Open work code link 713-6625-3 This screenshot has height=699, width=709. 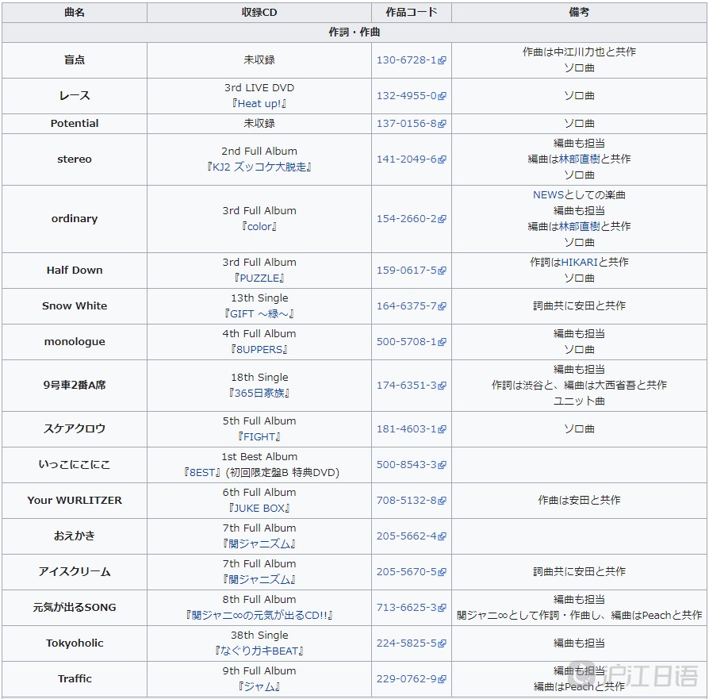(x=411, y=607)
